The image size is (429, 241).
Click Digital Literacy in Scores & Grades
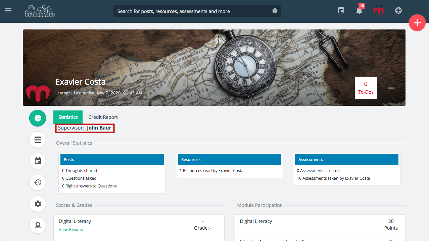point(75,221)
